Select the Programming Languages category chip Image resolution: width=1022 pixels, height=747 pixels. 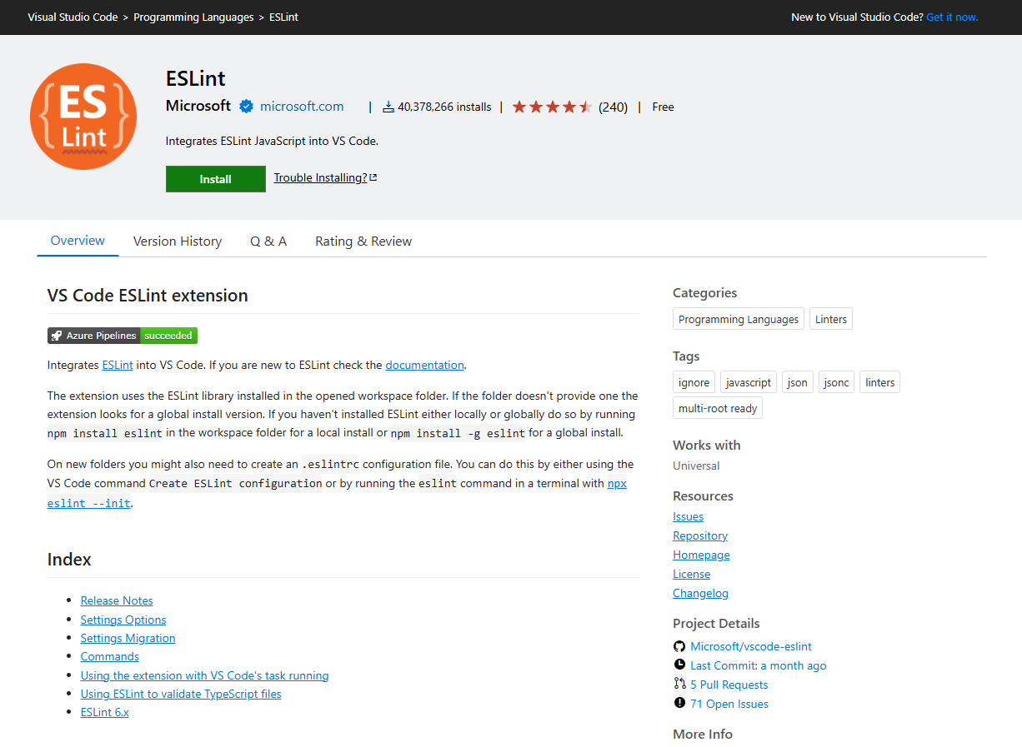click(739, 319)
